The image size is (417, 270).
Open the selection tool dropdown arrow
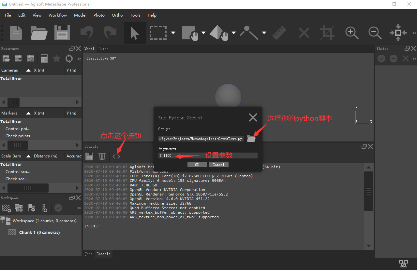coord(173,33)
